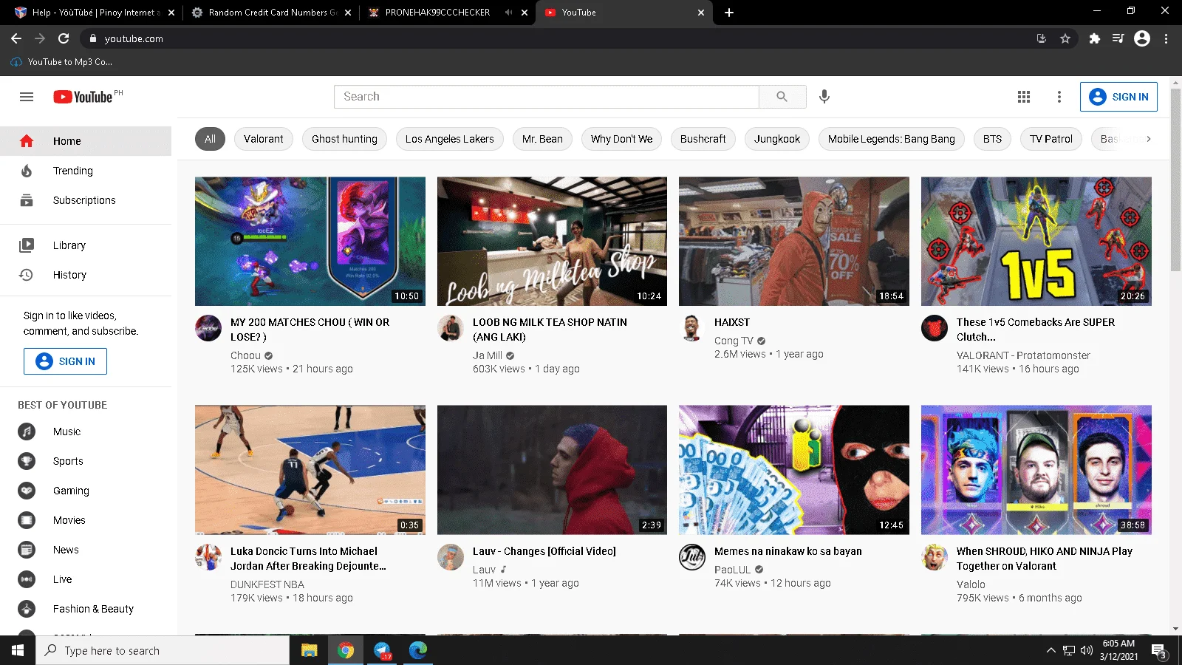Open Library in the sidebar
Viewport: 1182px width, 665px height.
pos(86,245)
